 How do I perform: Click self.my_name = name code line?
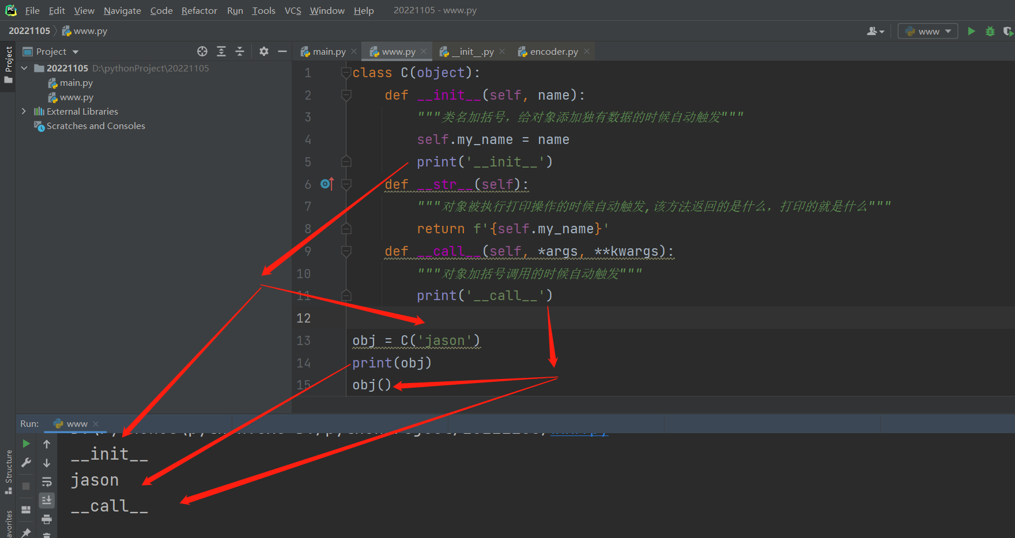pyautogui.click(x=493, y=139)
